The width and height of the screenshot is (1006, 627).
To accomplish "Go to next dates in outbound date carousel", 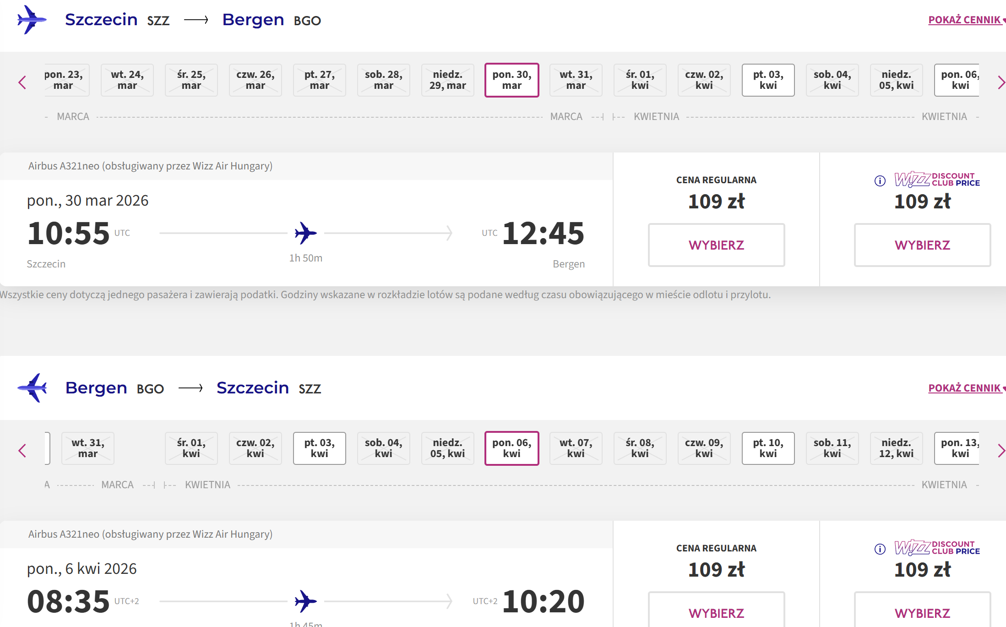I will [x=1001, y=82].
